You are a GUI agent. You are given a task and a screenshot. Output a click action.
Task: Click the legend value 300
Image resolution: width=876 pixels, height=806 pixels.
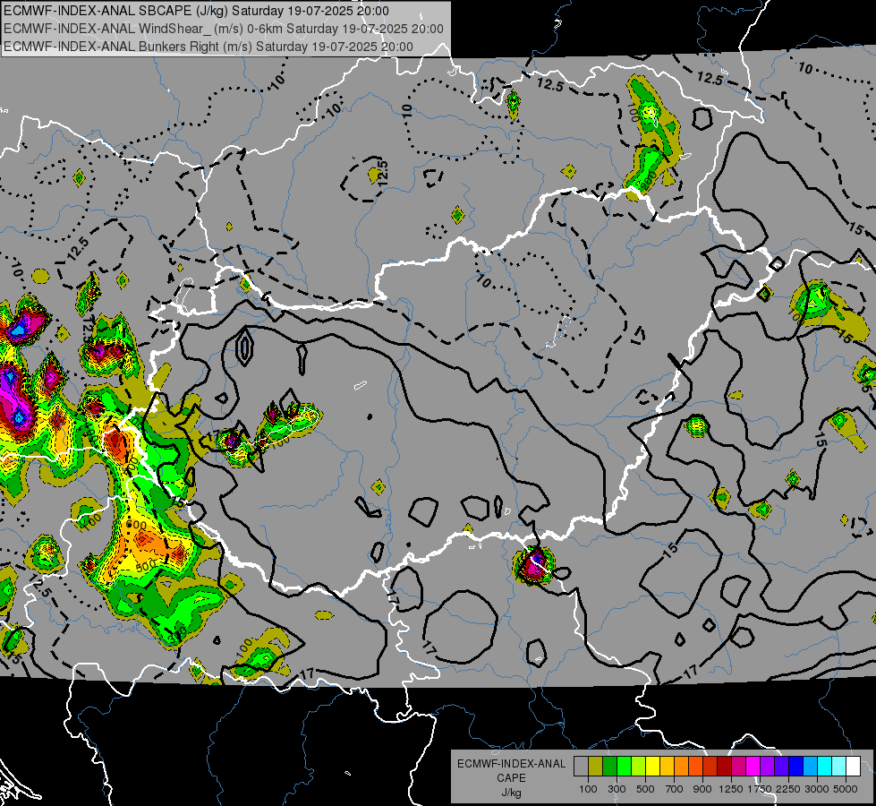pyautogui.click(x=617, y=789)
